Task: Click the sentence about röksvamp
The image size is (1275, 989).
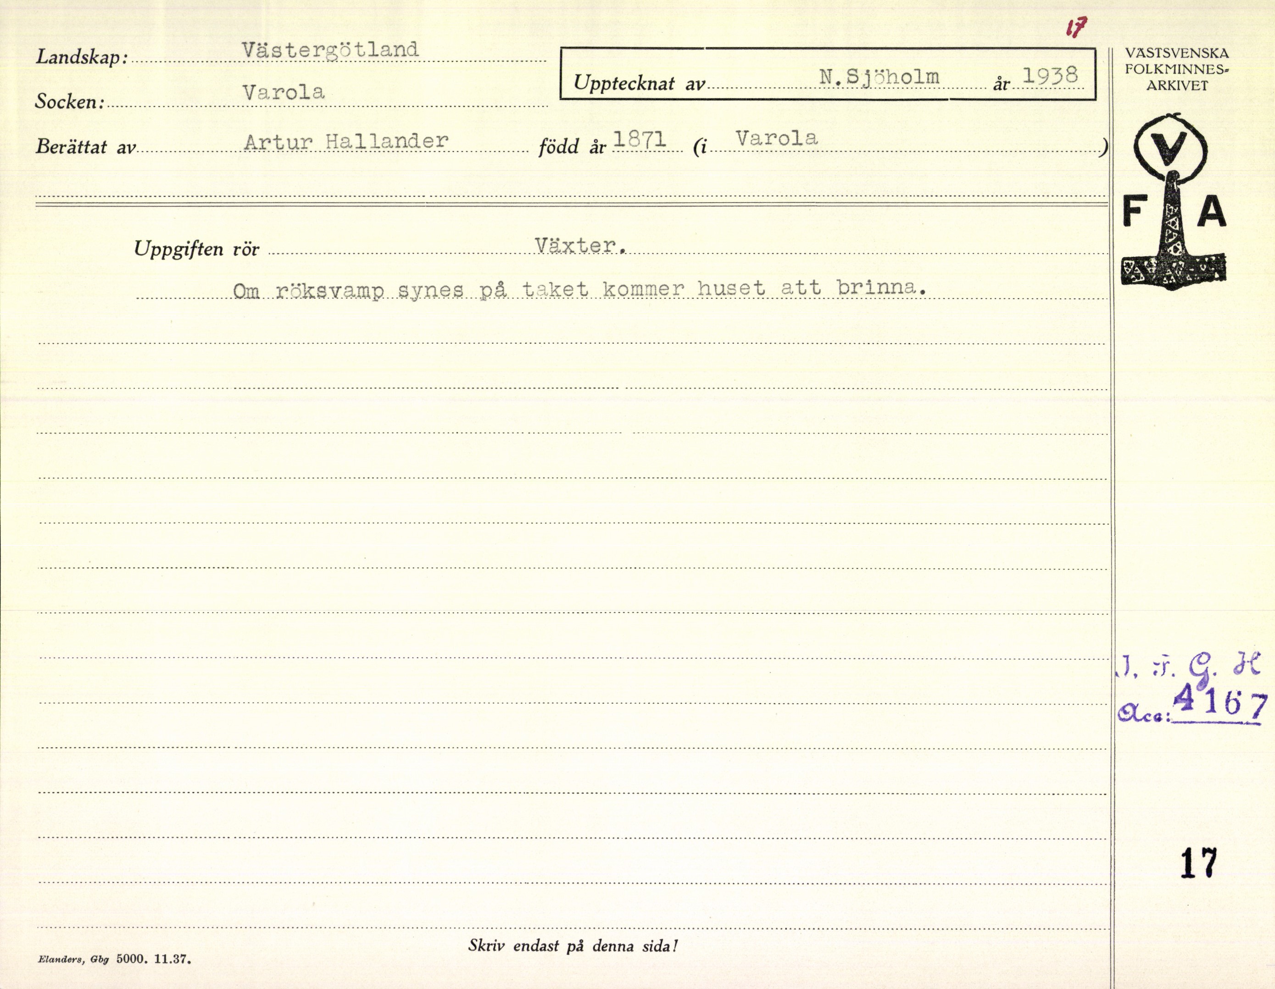Action: click(579, 289)
